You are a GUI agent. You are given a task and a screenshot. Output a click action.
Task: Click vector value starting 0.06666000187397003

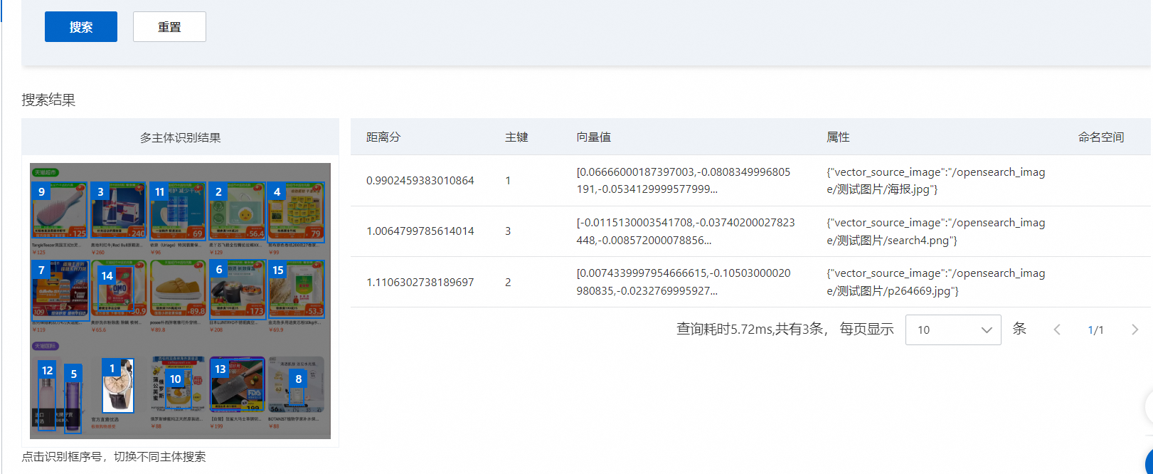click(684, 181)
